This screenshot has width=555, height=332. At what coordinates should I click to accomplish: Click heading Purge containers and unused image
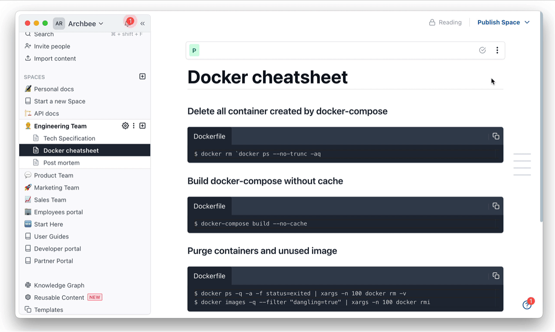tap(262, 251)
